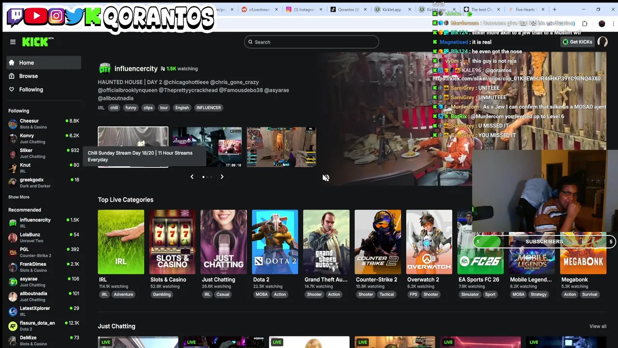Open Following in the sidebar

(44, 89)
